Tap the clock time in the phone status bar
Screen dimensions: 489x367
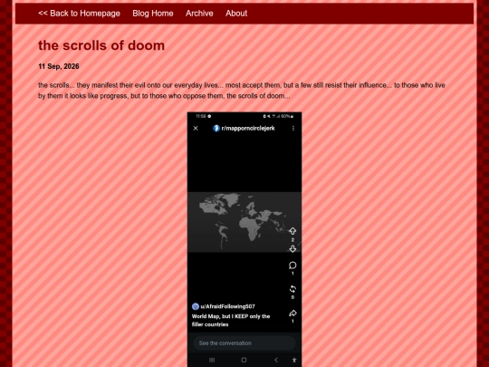(x=201, y=116)
